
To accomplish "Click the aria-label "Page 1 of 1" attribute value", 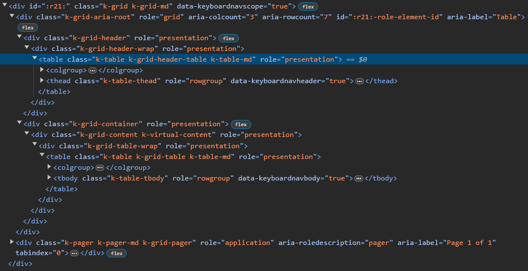I will 470,243.
